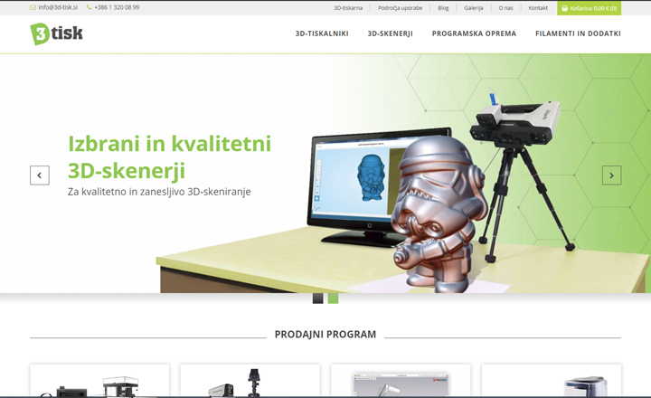Click the +386 1 320 08 99 phone number
Image resolution: width=651 pixels, height=398 pixels.
[117, 7]
